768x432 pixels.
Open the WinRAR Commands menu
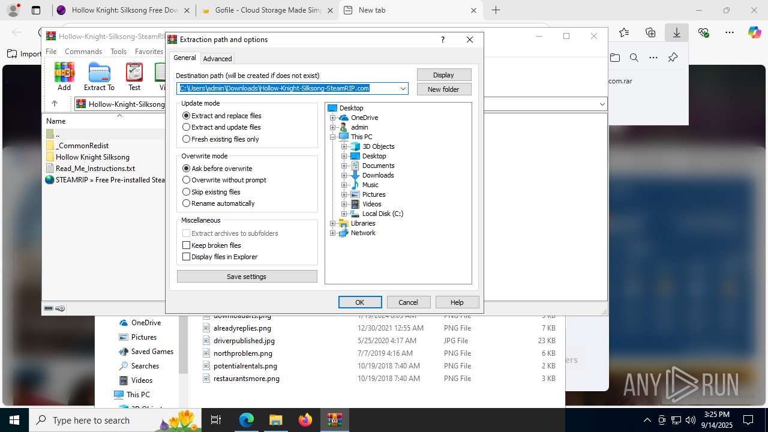pyautogui.click(x=83, y=52)
